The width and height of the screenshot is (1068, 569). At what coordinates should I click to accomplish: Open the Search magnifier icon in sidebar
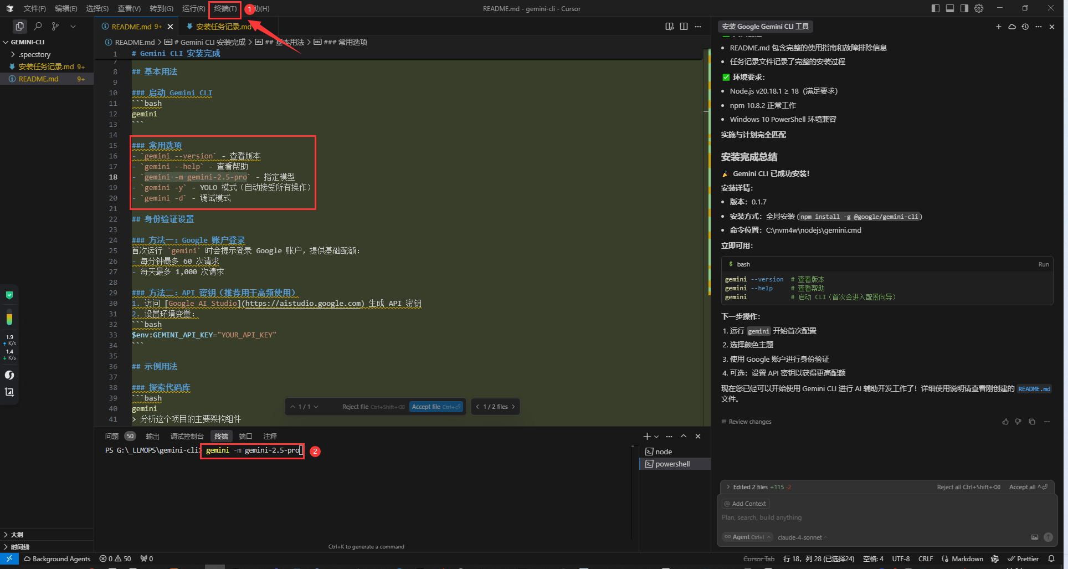tap(38, 26)
